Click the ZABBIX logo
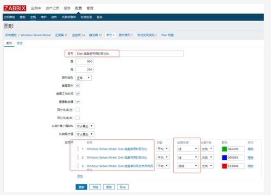271x195 pixels. [x=15, y=8]
